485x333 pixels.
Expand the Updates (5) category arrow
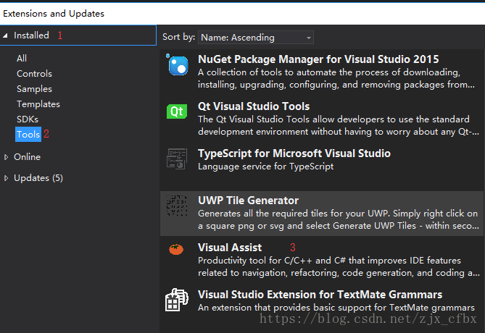click(x=6, y=178)
